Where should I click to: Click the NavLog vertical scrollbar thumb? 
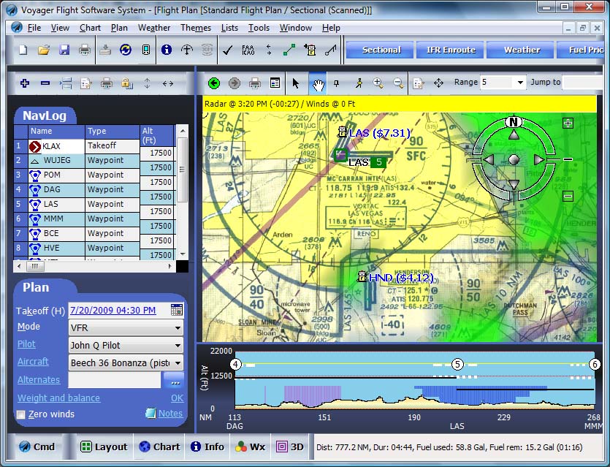point(182,170)
